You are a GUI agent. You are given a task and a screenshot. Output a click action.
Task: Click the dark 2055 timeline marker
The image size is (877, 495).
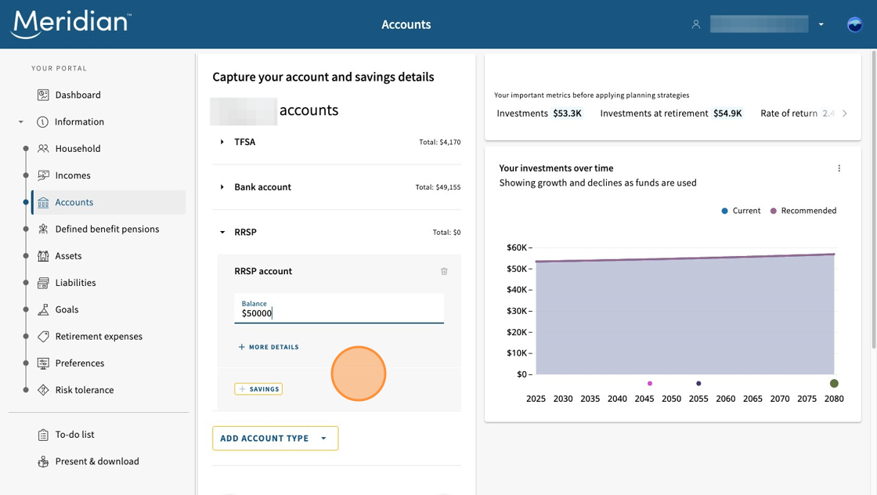[x=698, y=384]
